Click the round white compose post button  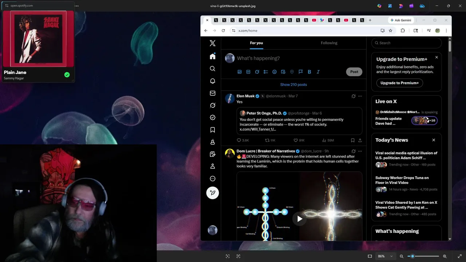click(213, 193)
